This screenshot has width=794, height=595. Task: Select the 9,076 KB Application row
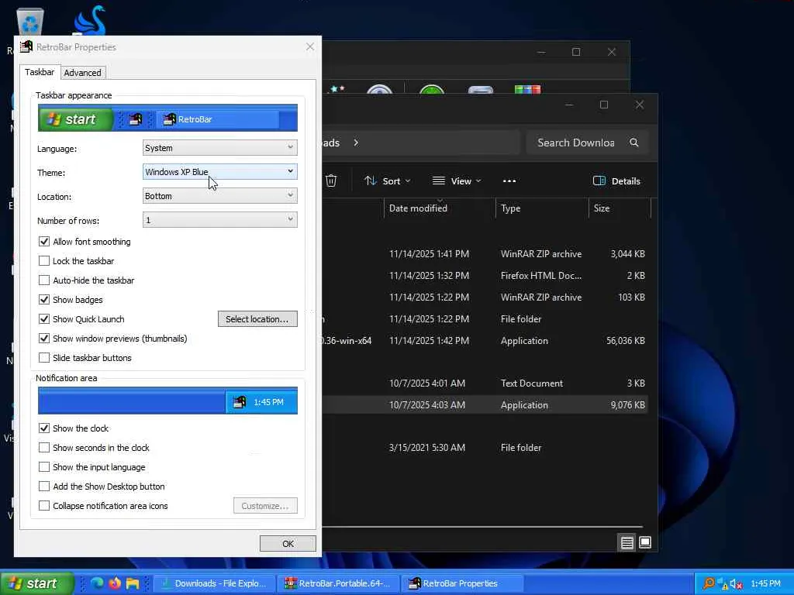coord(485,404)
